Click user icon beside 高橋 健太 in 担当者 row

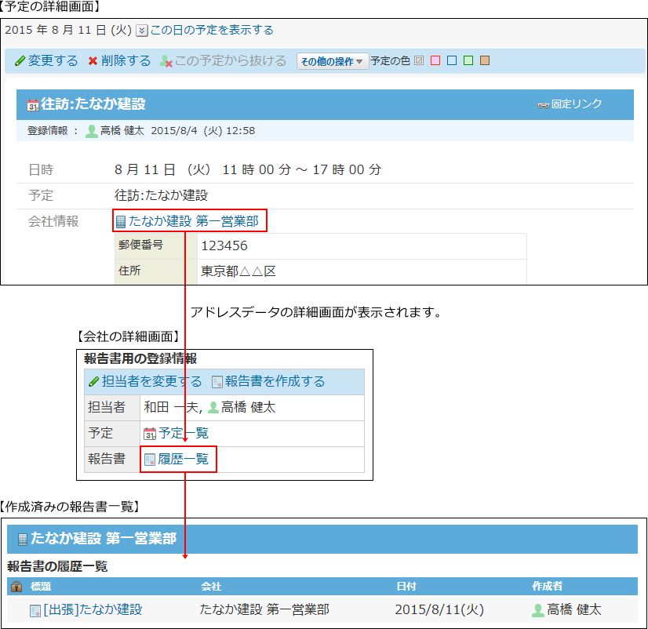pyautogui.click(x=213, y=408)
